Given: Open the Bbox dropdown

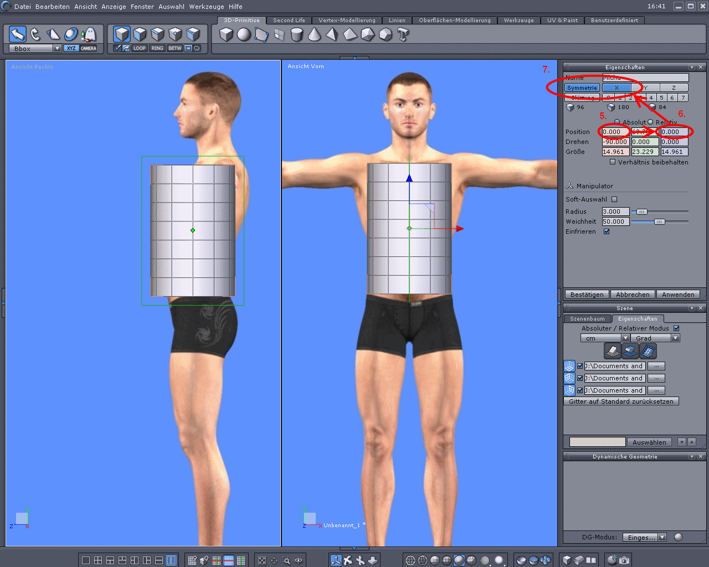Looking at the screenshot, I should point(57,49).
